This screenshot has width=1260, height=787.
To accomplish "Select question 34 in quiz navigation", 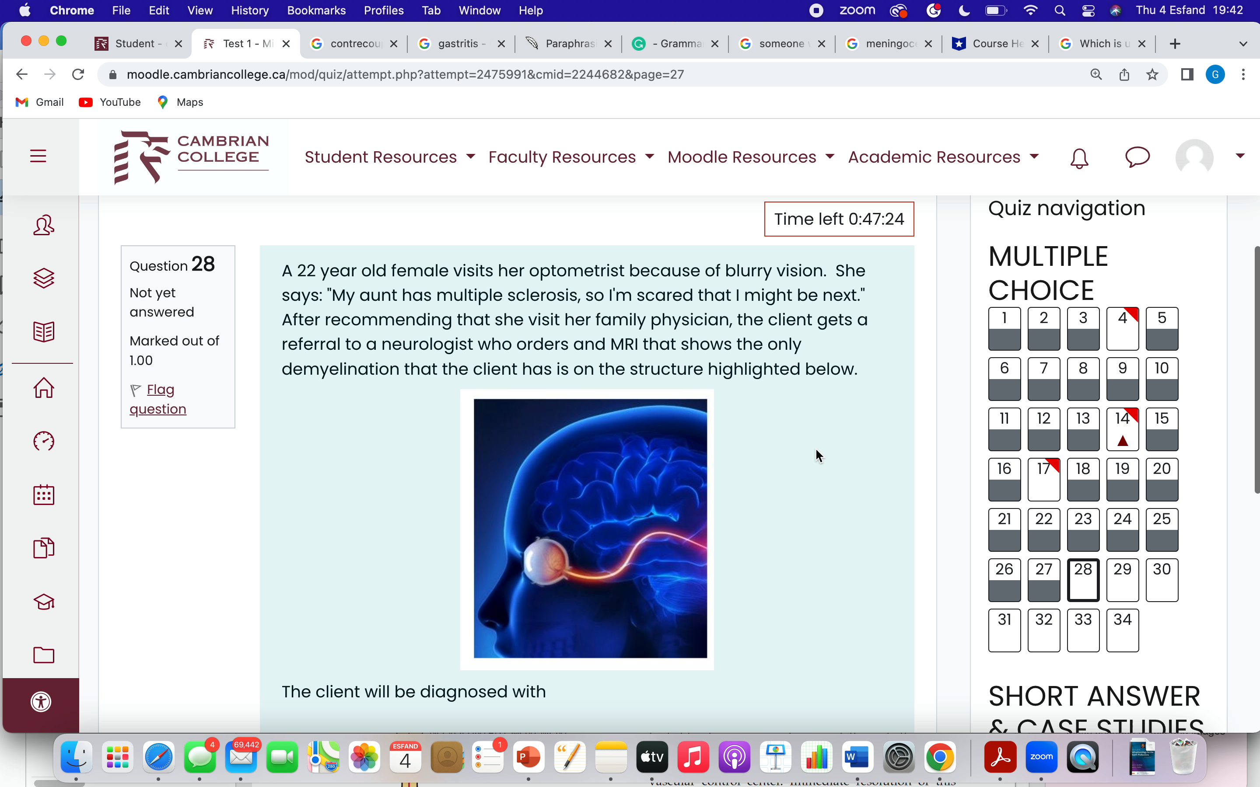I will coord(1123,630).
